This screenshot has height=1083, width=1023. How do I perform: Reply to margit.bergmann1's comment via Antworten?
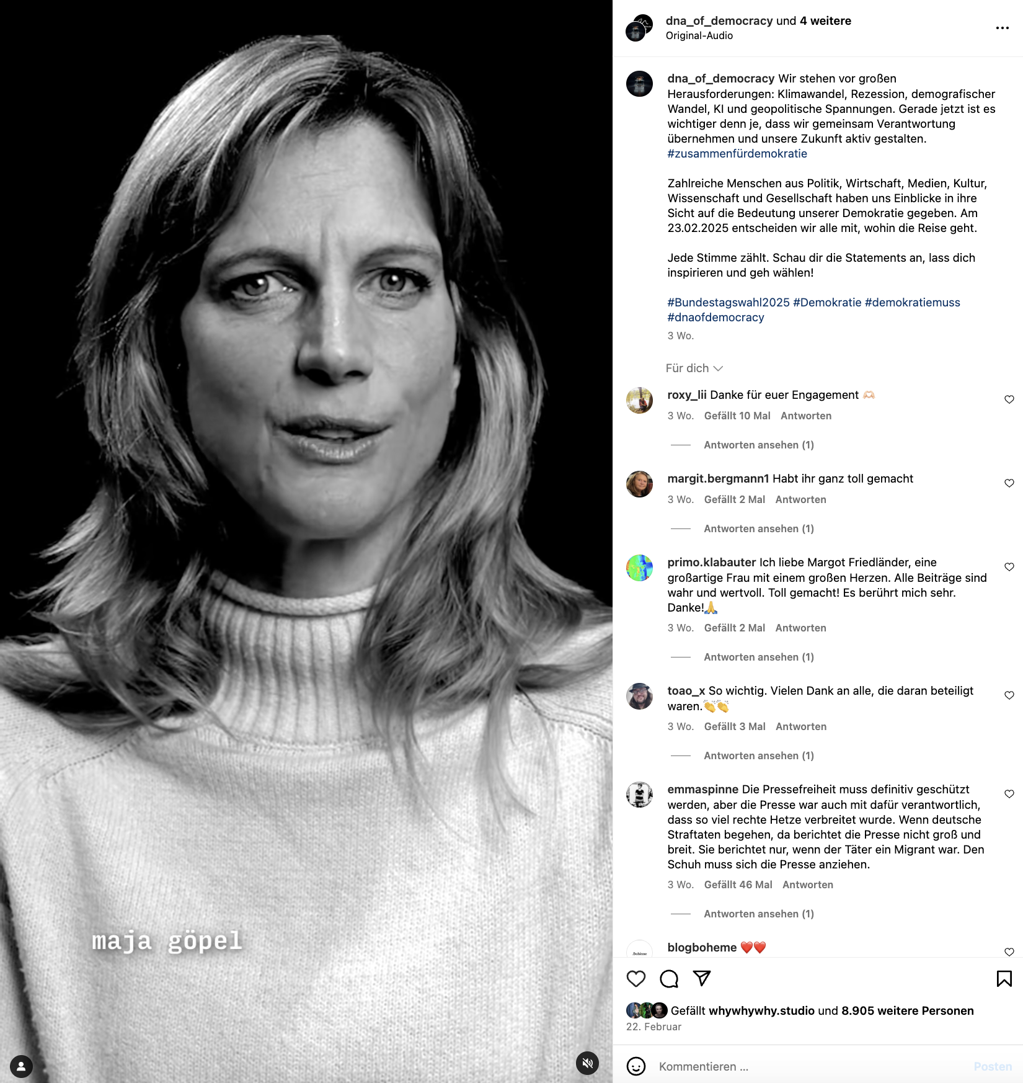point(800,499)
